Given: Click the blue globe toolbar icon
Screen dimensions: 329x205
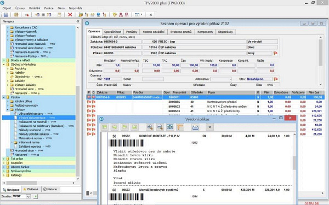Looking at the screenshot, I should tap(98, 15).
